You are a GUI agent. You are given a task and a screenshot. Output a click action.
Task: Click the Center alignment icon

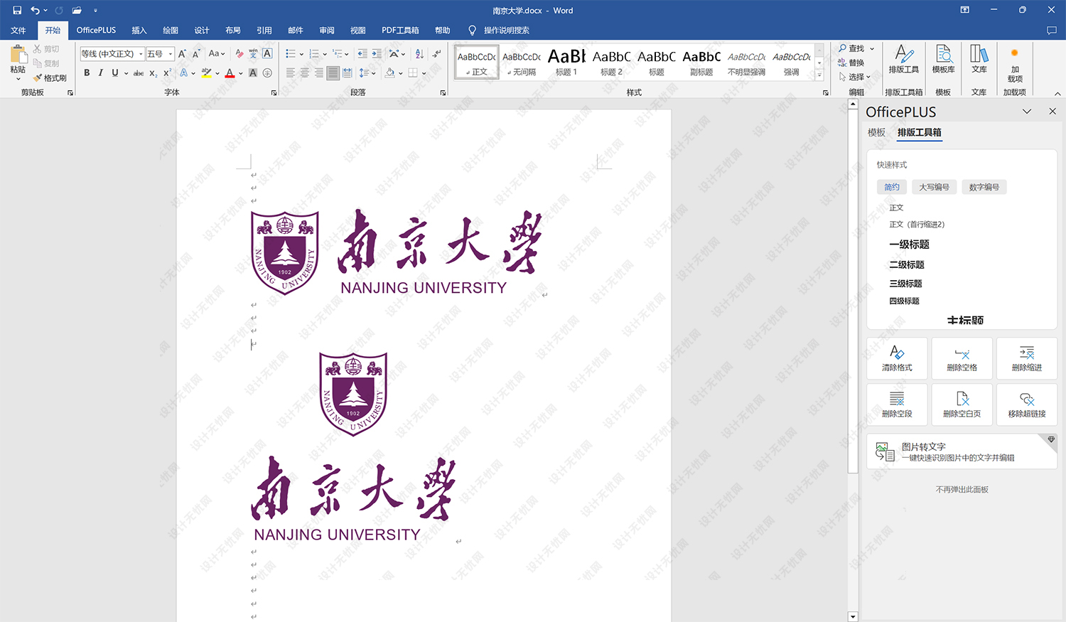point(304,73)
